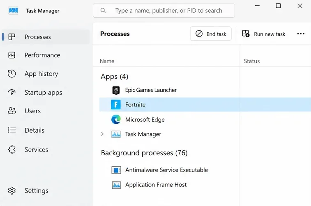Select Epic Games Launcher process name

point(151,90)
